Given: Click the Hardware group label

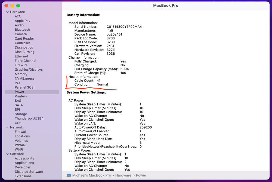Looking at the screenshot, I should click(17, 12).
